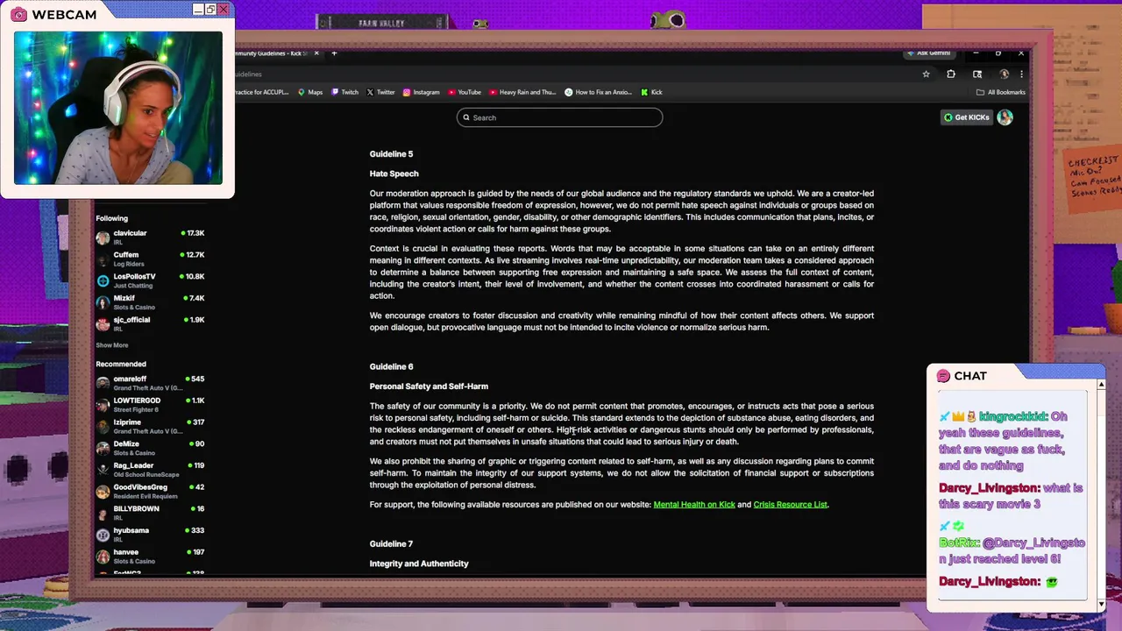Open BILLYBROWN recommended channel
This screenshot has height=631, width=1122.
150,513
